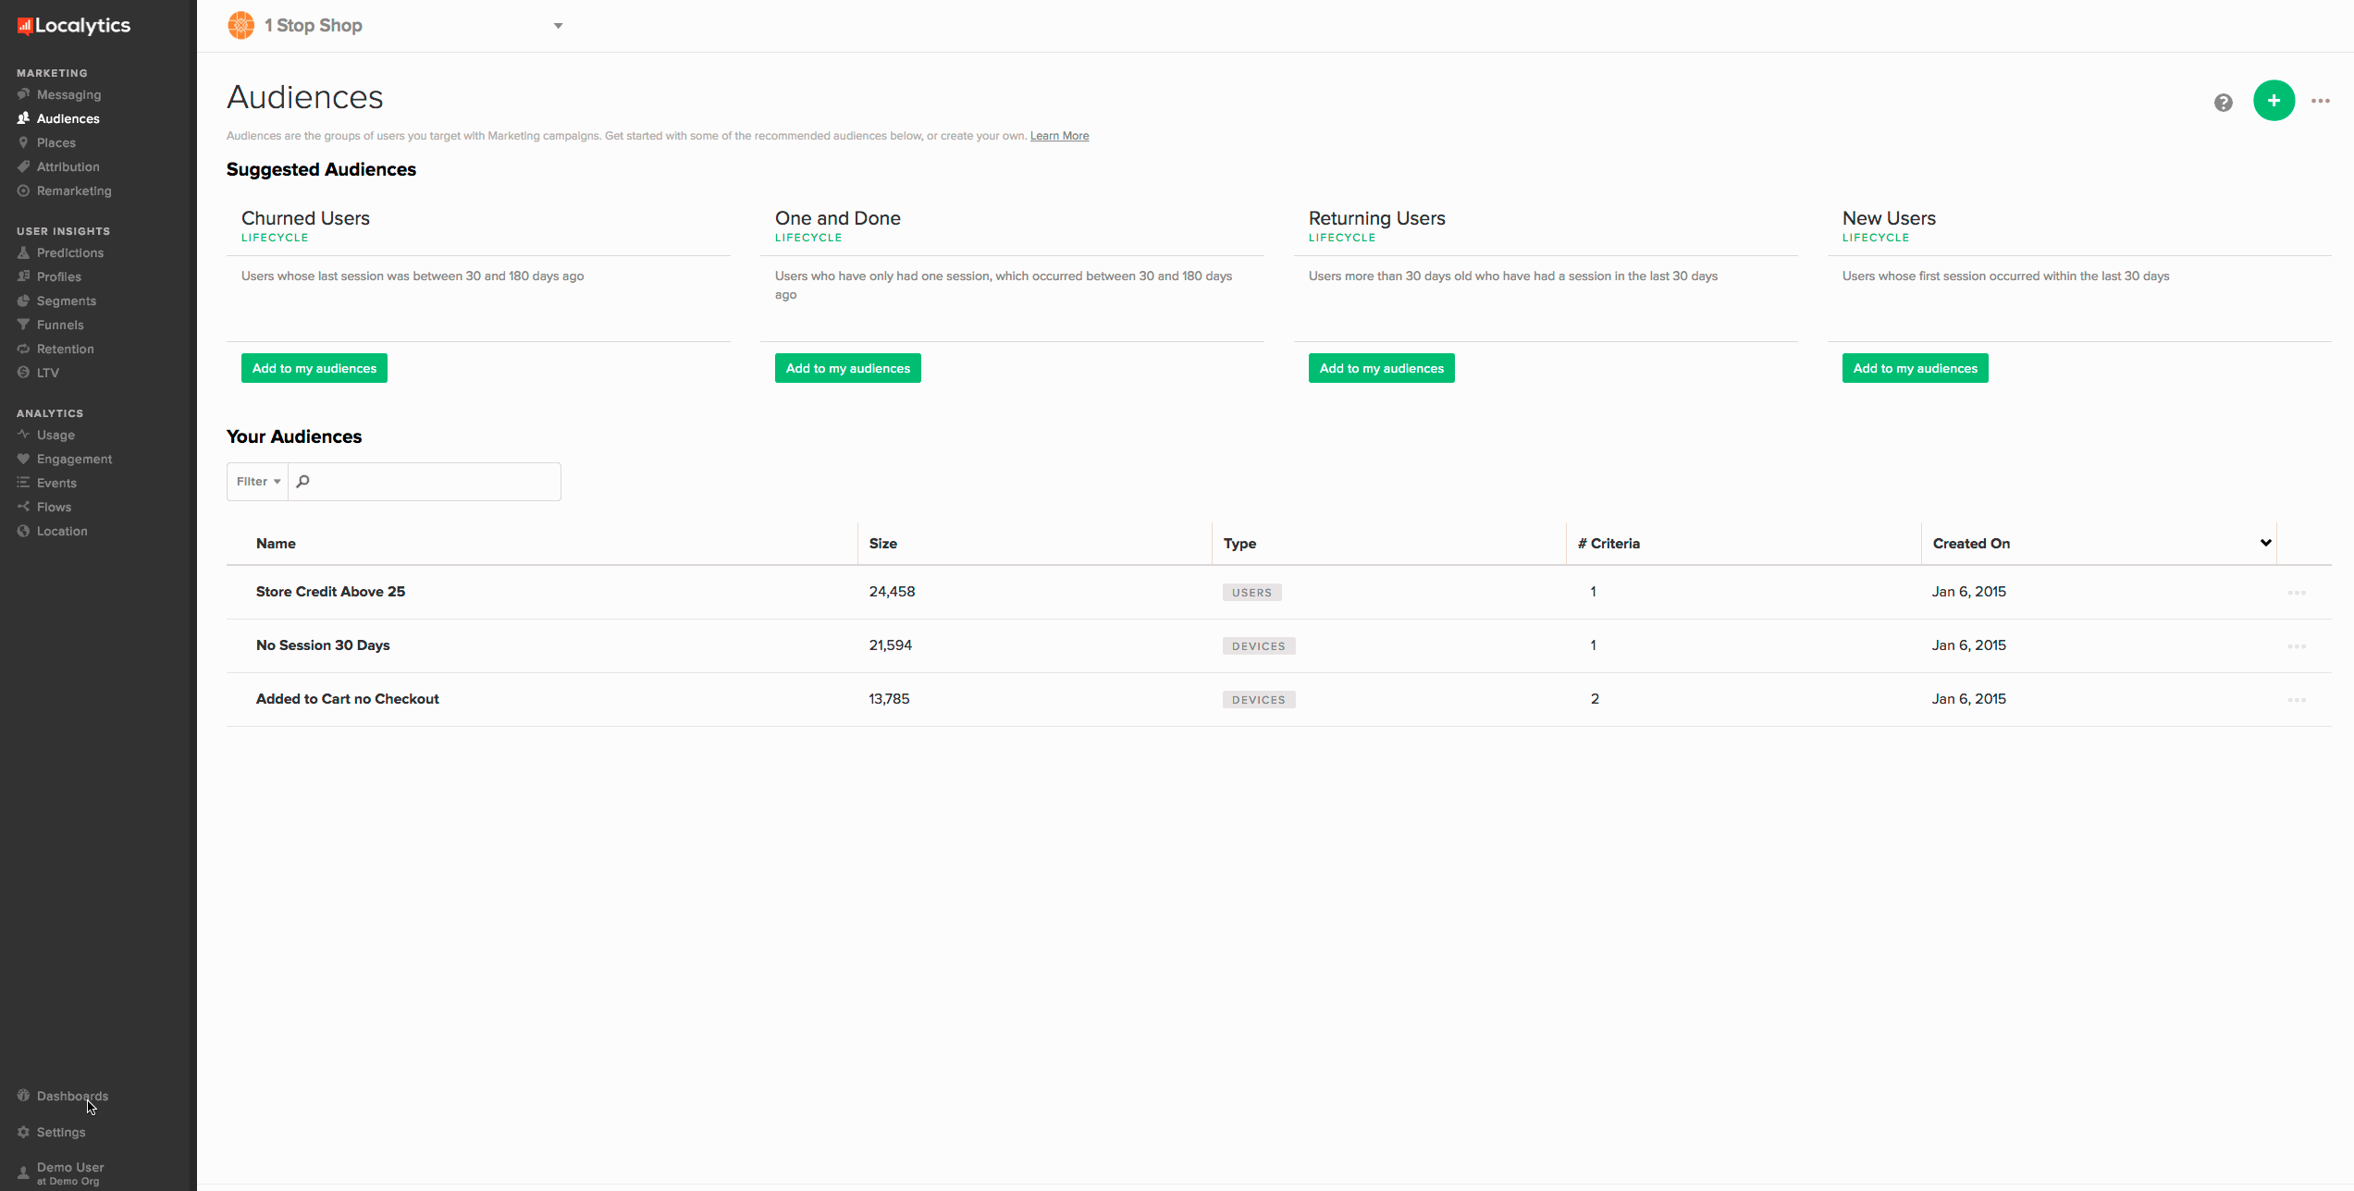Navigate to the Dashboards section
Viewport: 2354px width, 1191px height.
72,1096
